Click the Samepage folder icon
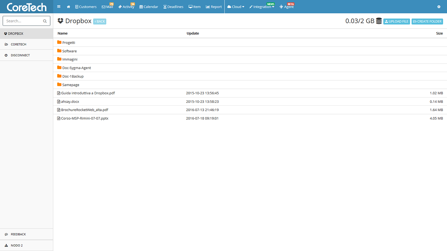The width and height of the screenshot is (447, 251). pyautogui.click(x=59, y=84)
